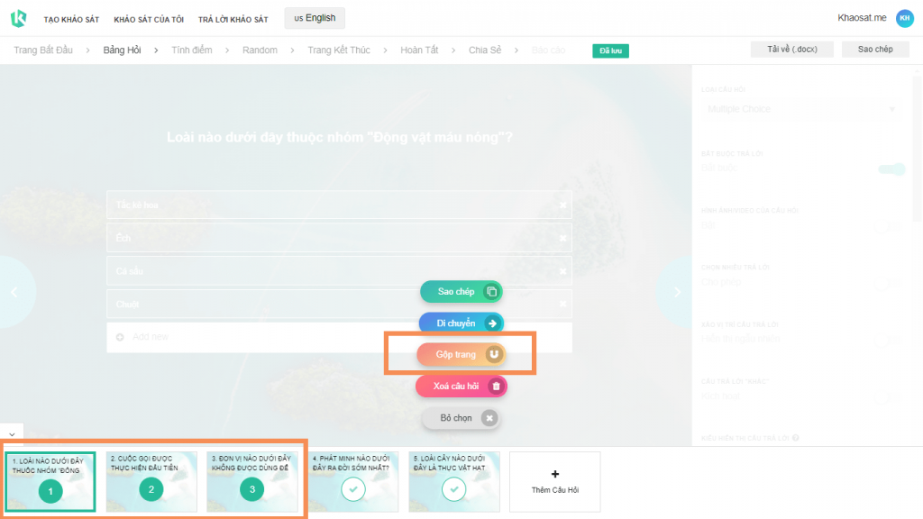Go to the Chia Sẻ step
923x519 pixels.
(485, 50)
